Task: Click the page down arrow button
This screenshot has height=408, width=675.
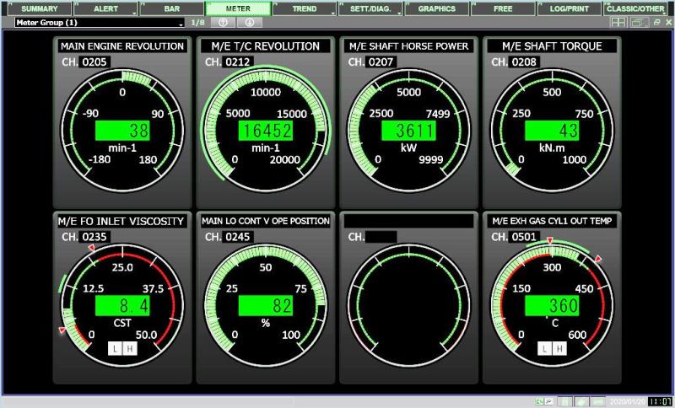Action: pos(249,22)
